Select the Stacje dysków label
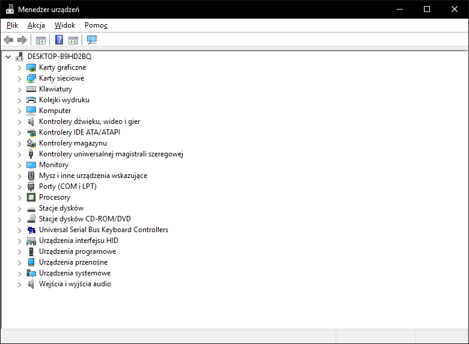The height and width of the screenshot is (344, 469). tap(61, 208)
